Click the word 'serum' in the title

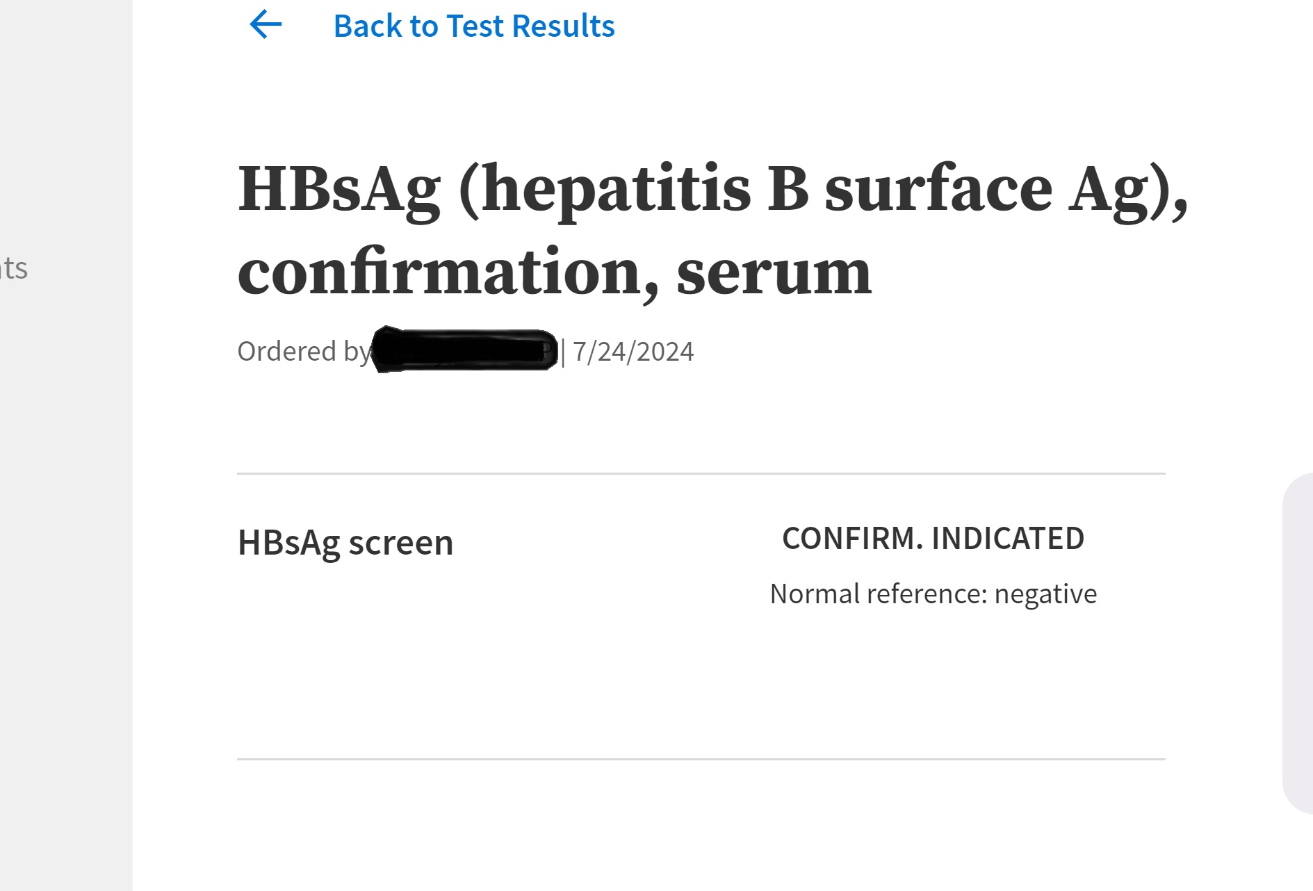[774, 272]
